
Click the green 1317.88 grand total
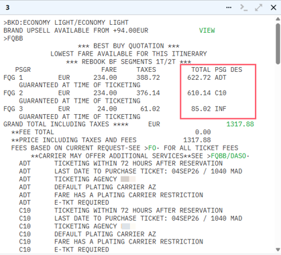pyautogui.click(x=240, y=124)
